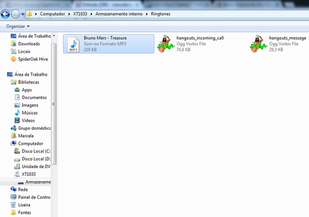Select Bruno Mars - Treasure MP3 icon
This screenshot has width=309, height=217.
click(x=73, y=44)
